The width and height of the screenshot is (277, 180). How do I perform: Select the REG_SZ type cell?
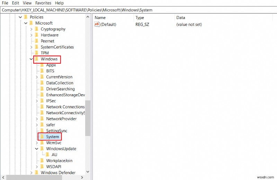142,24
